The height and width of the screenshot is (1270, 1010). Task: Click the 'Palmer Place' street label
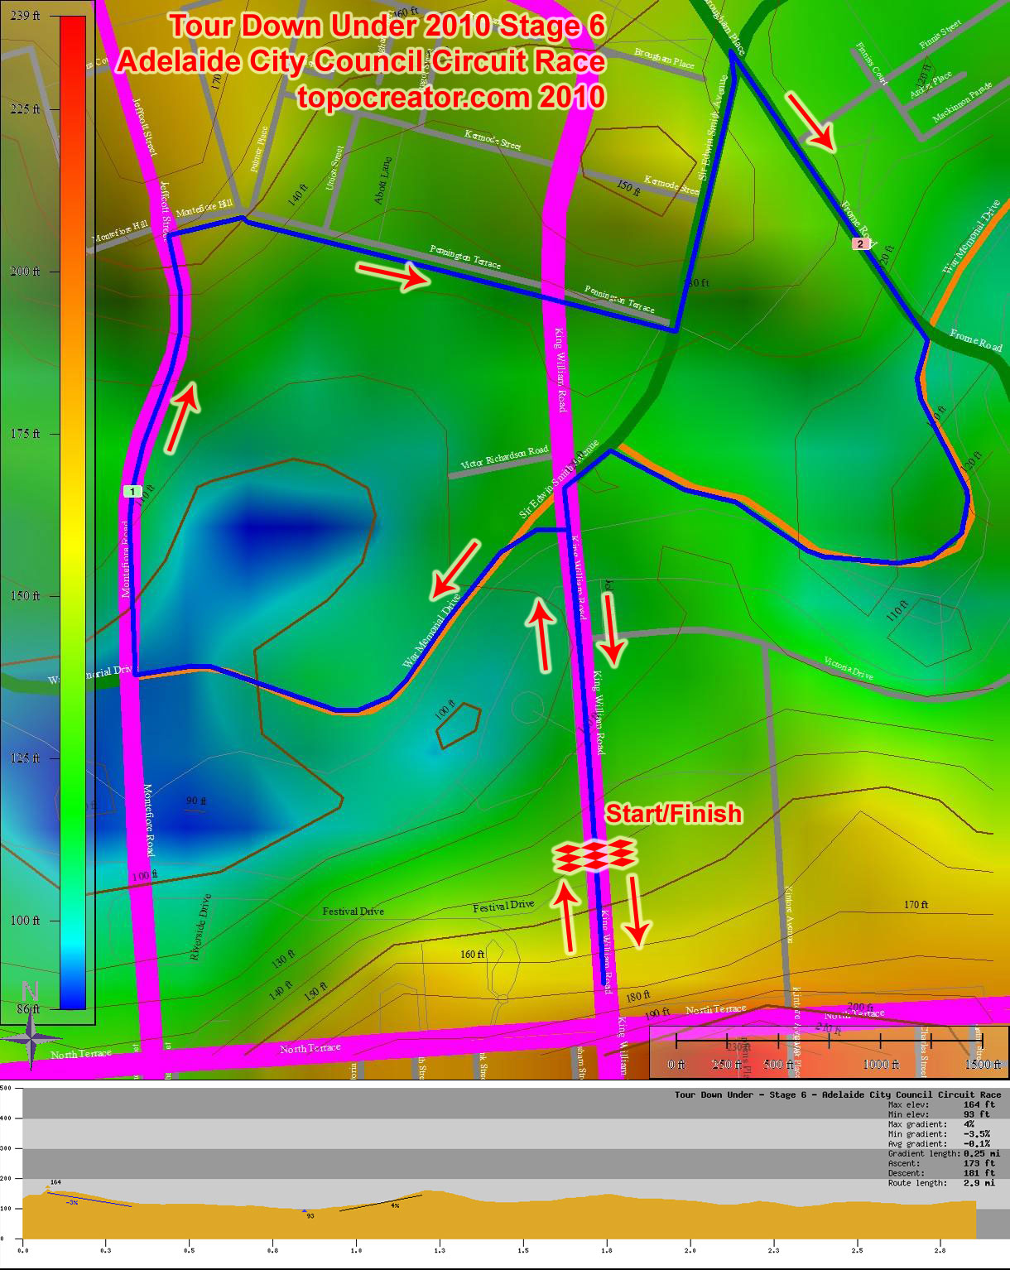click(259, 149)
